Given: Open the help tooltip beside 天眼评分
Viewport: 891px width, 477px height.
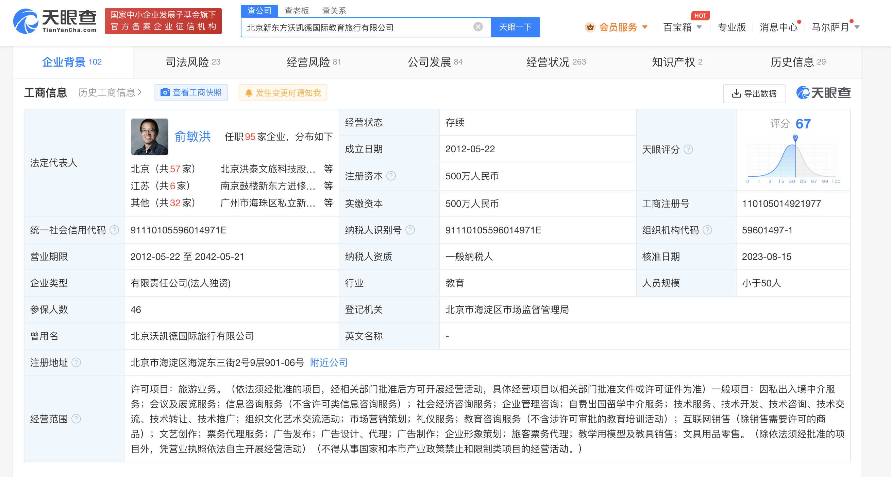Looking at the screenshot, I should click(x=689, y=149).
